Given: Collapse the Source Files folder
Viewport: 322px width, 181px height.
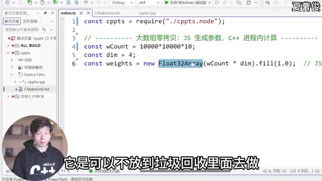Looking at the screenshot, I should click(12, 74).
